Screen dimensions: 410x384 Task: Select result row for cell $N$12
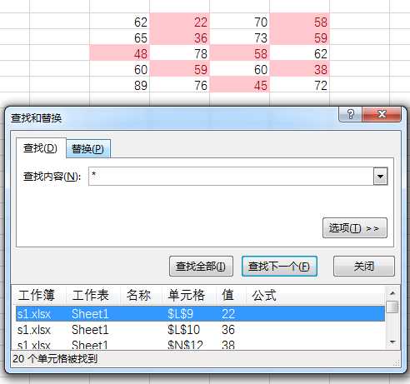pyautogui.click(x=200, y=344)
